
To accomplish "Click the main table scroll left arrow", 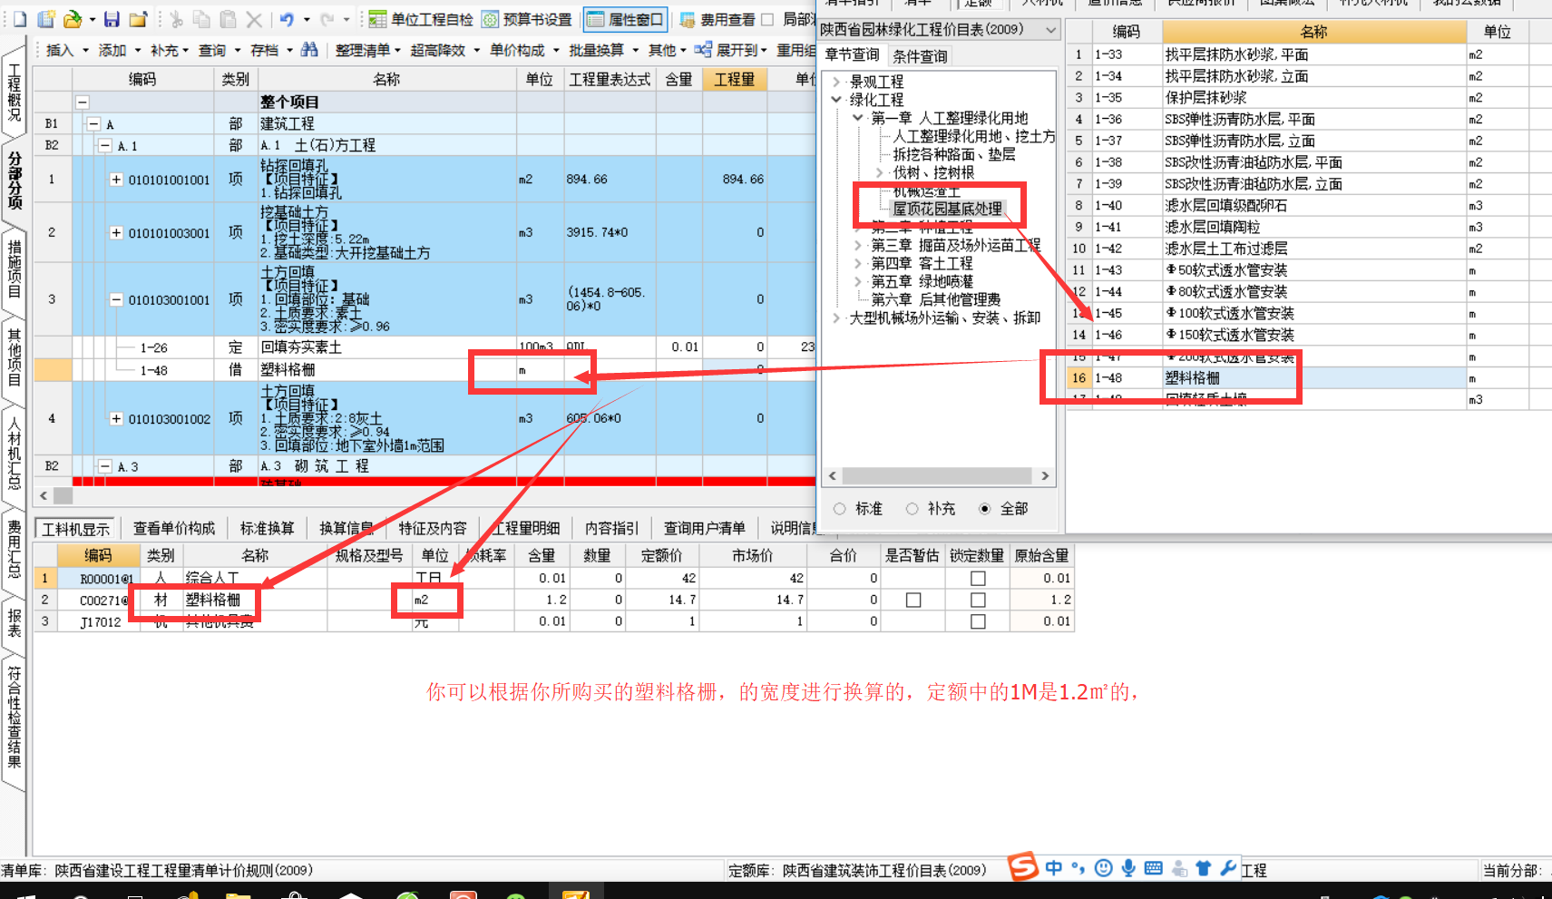I will [43, 495].
